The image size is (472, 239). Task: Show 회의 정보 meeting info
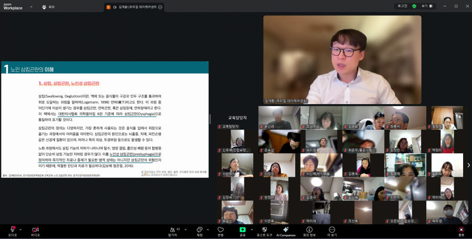click(310, 230)
